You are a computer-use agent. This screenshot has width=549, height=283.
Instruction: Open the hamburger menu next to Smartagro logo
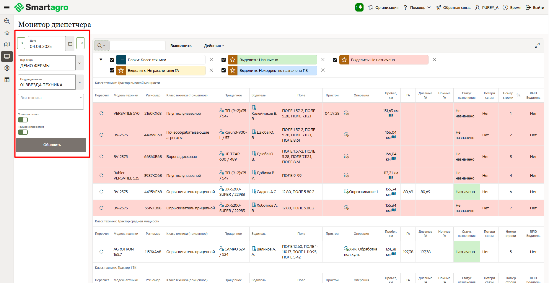pyautogui.click(x=6, y=7)
